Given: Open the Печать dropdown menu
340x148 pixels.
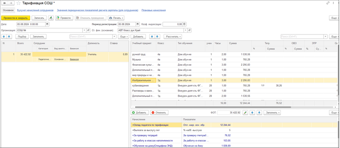Looking at the screenshot, I should [116, 18].
